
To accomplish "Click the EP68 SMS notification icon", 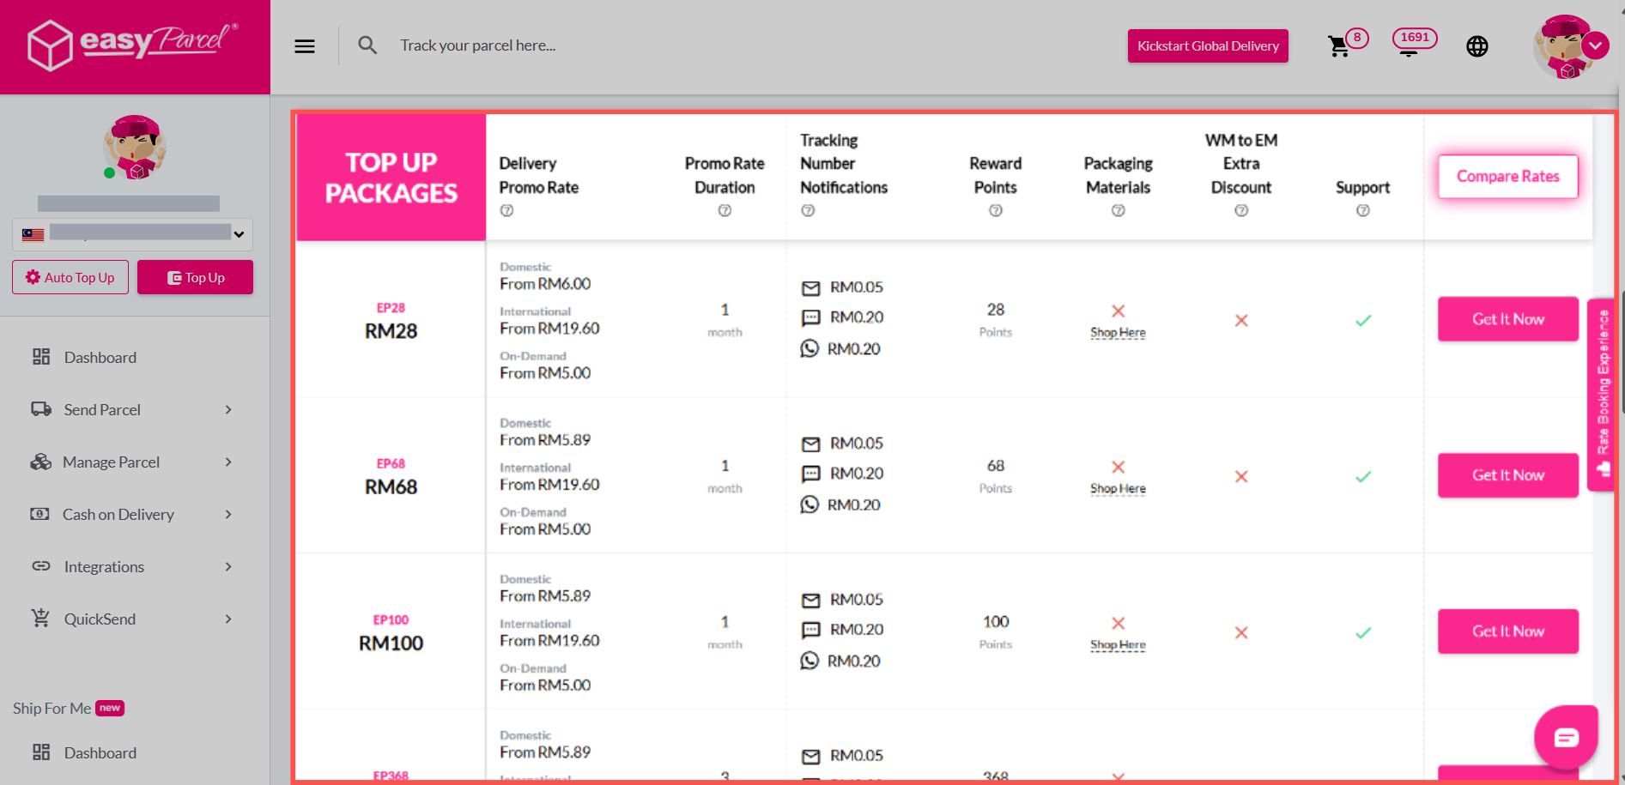I will click(x=810, y=474).
